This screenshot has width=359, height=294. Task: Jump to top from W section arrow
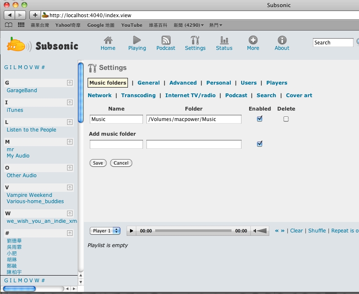[x=70, y=213]
